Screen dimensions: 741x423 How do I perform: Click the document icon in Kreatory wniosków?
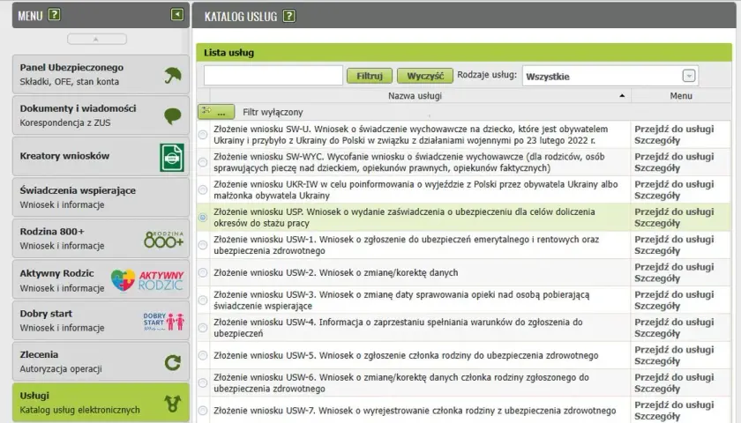(171, 157)
